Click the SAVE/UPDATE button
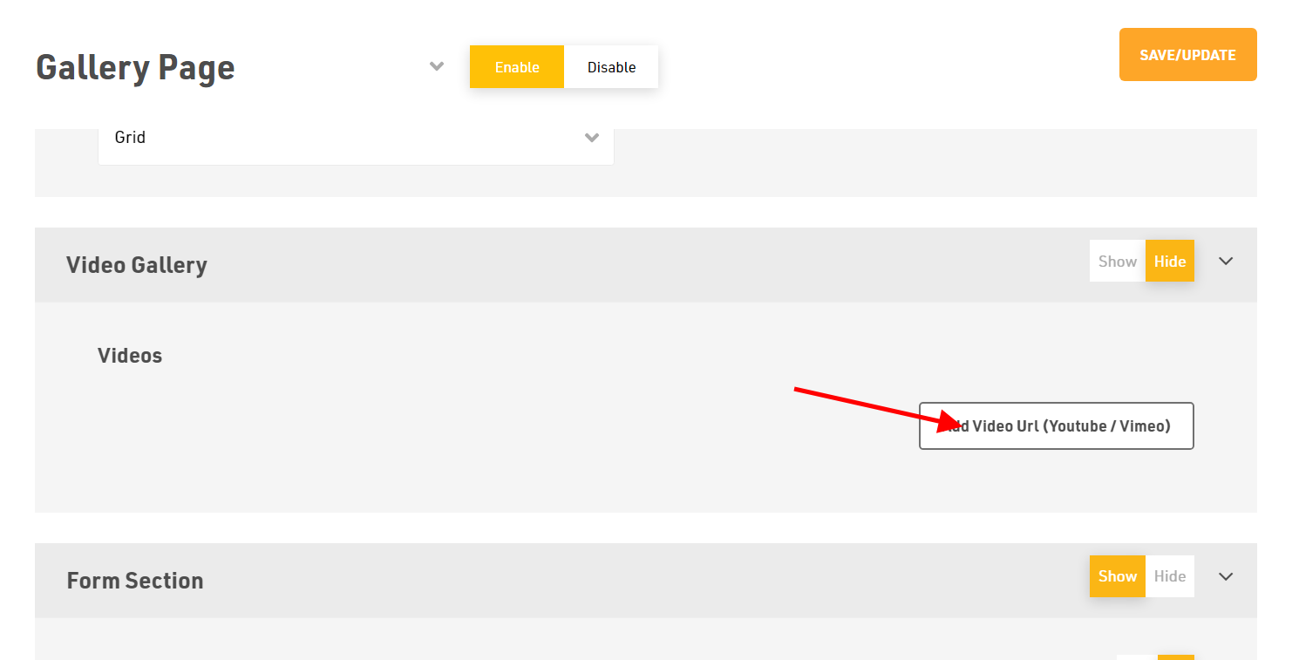This screenshot has width=1299, height=660. click(1187, 55)
